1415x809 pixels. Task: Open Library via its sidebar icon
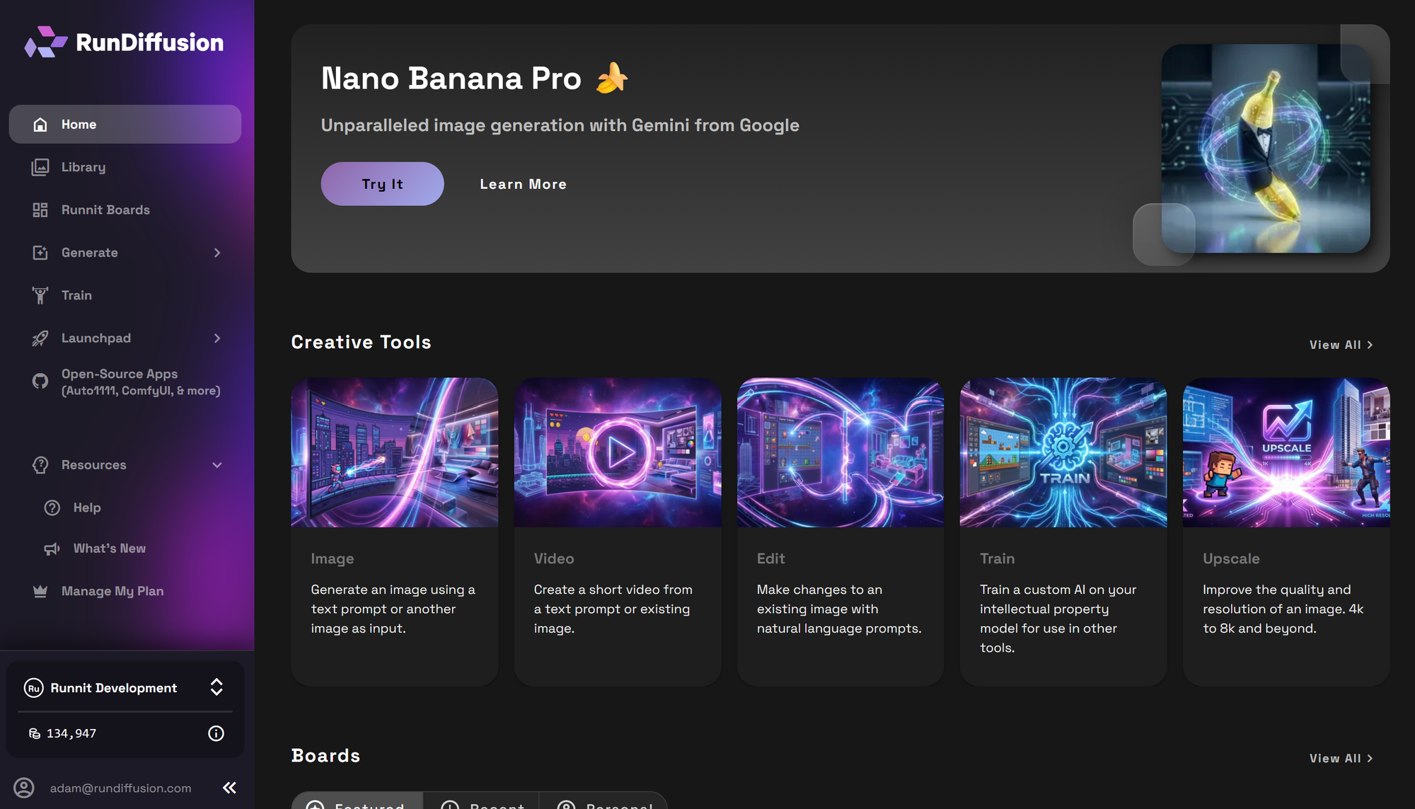click(40, 167)
